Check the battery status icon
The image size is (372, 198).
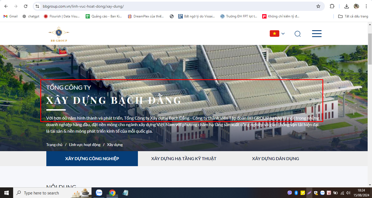pyautogui.click(x=335, y=193)
